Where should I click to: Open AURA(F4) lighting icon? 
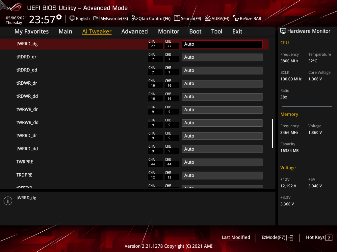tap(208, 18)
